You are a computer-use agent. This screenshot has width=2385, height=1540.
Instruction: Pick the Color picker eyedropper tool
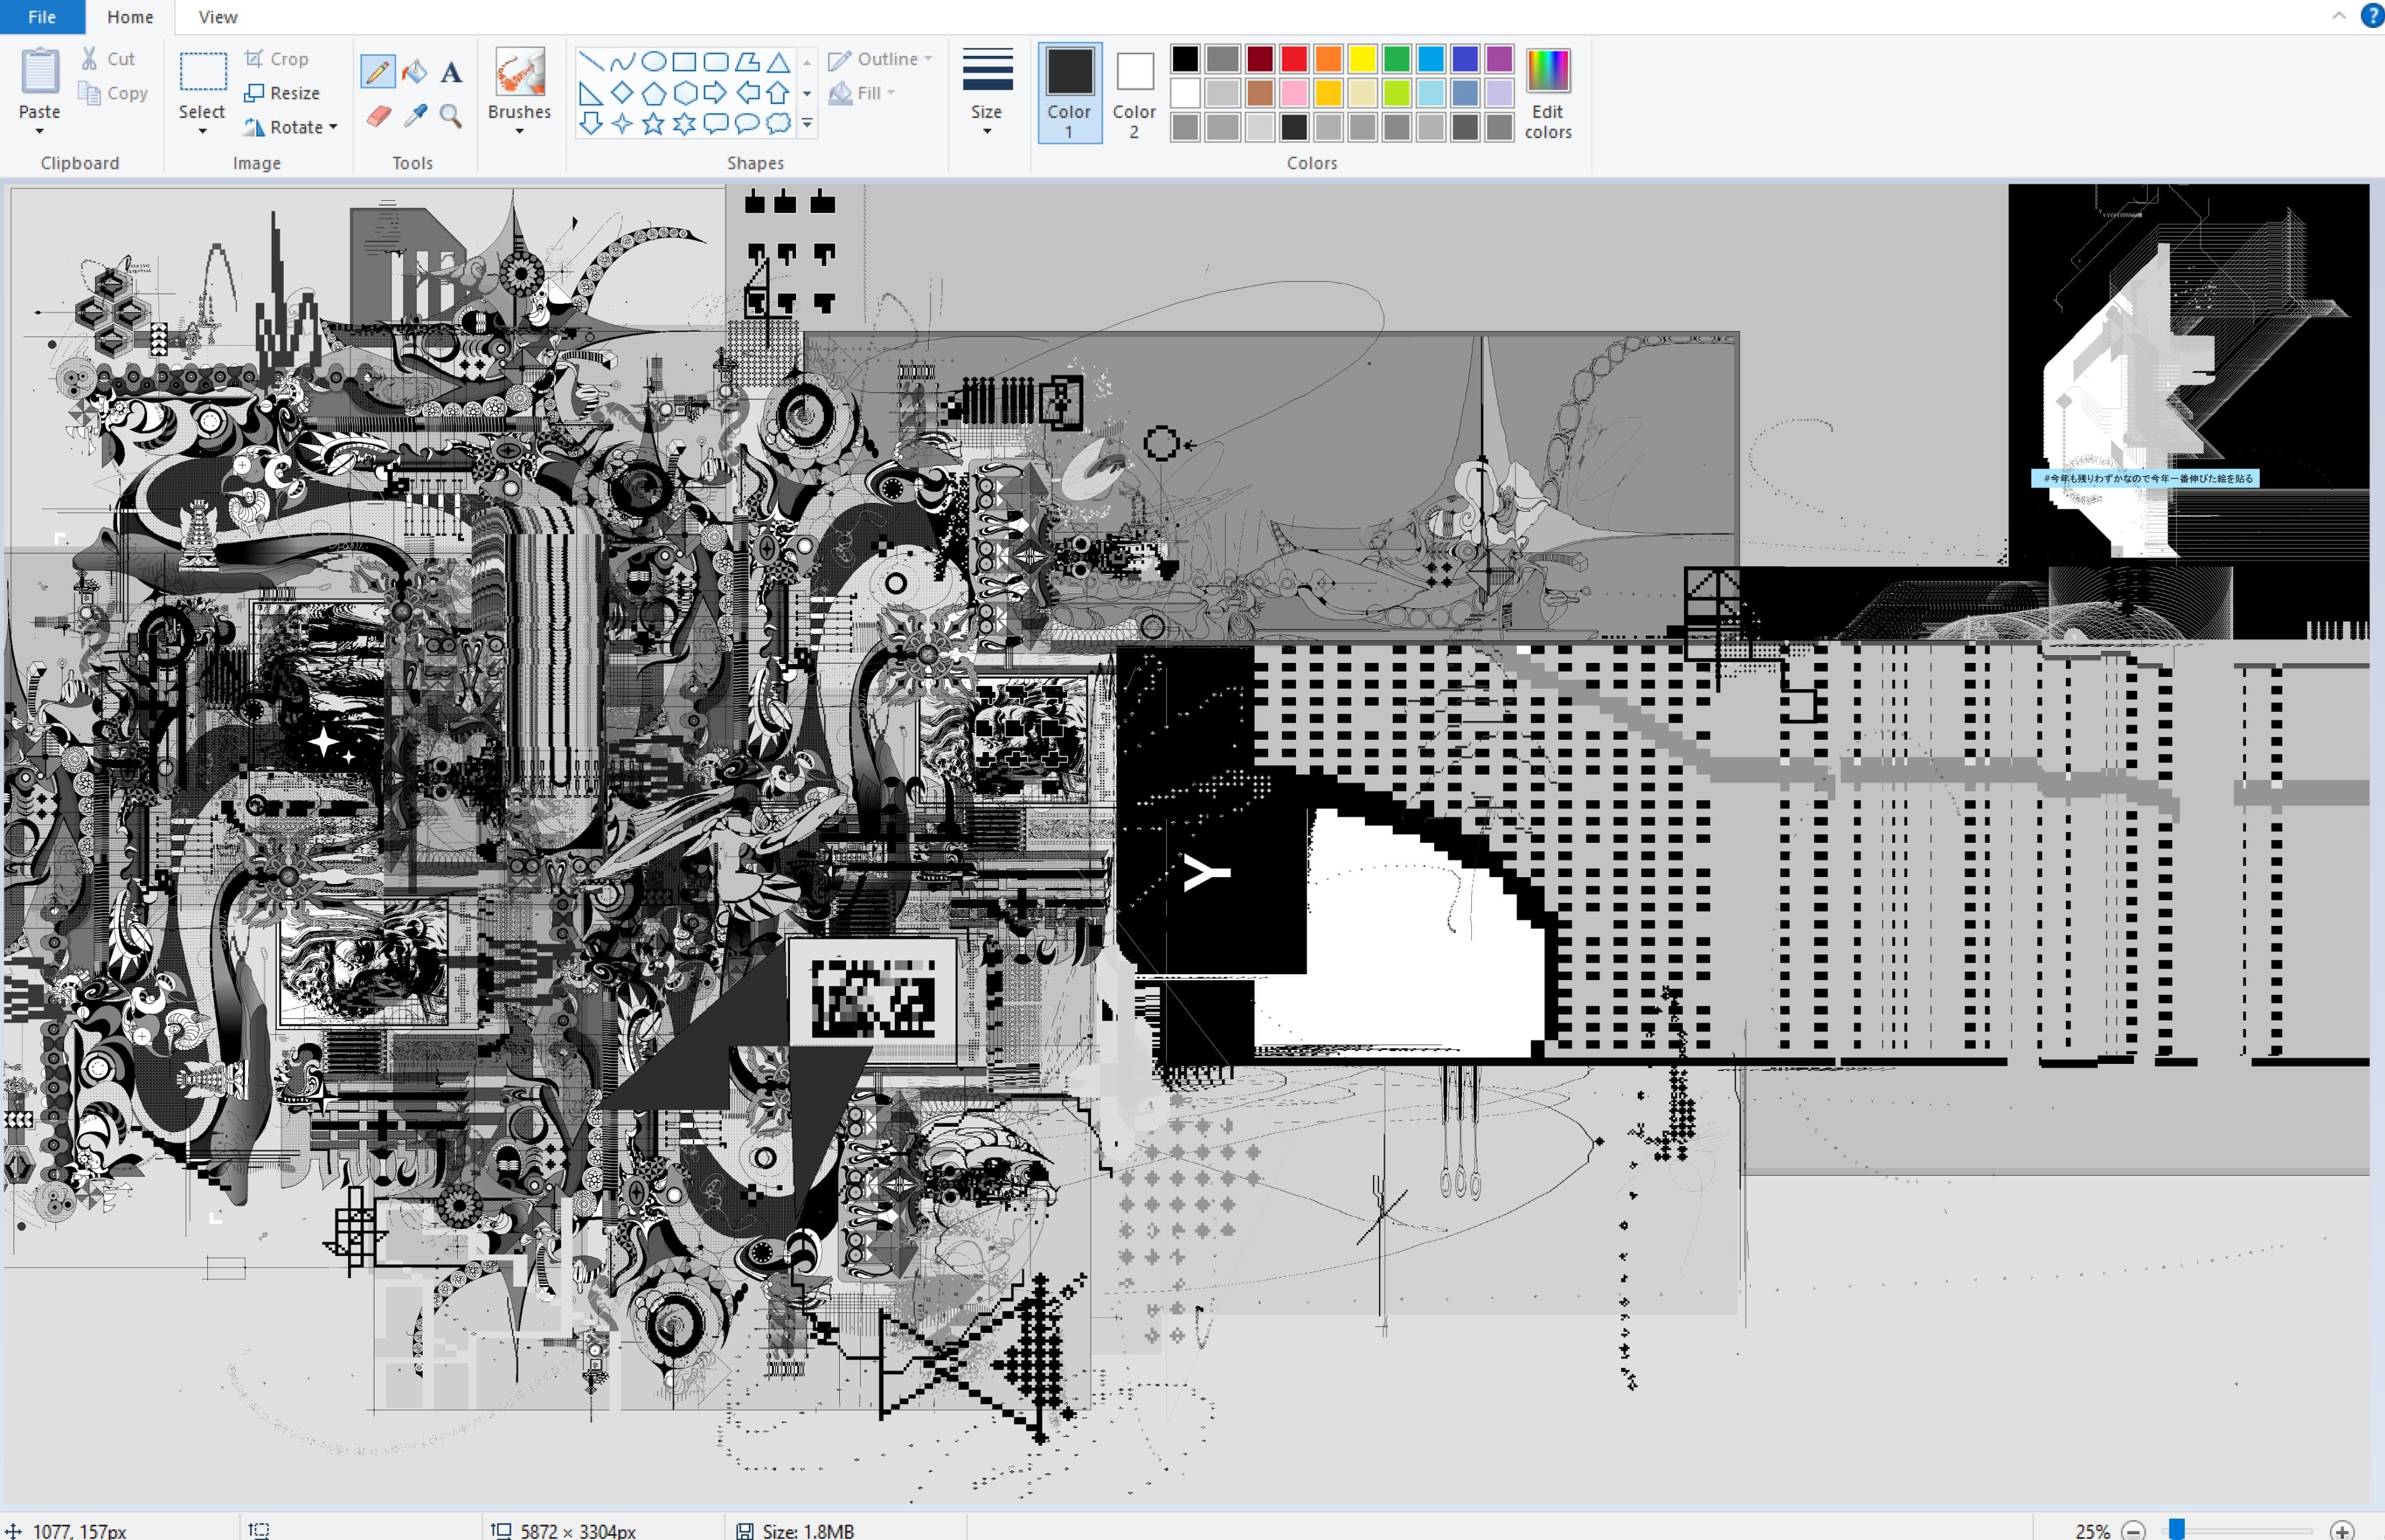[415, 116]
